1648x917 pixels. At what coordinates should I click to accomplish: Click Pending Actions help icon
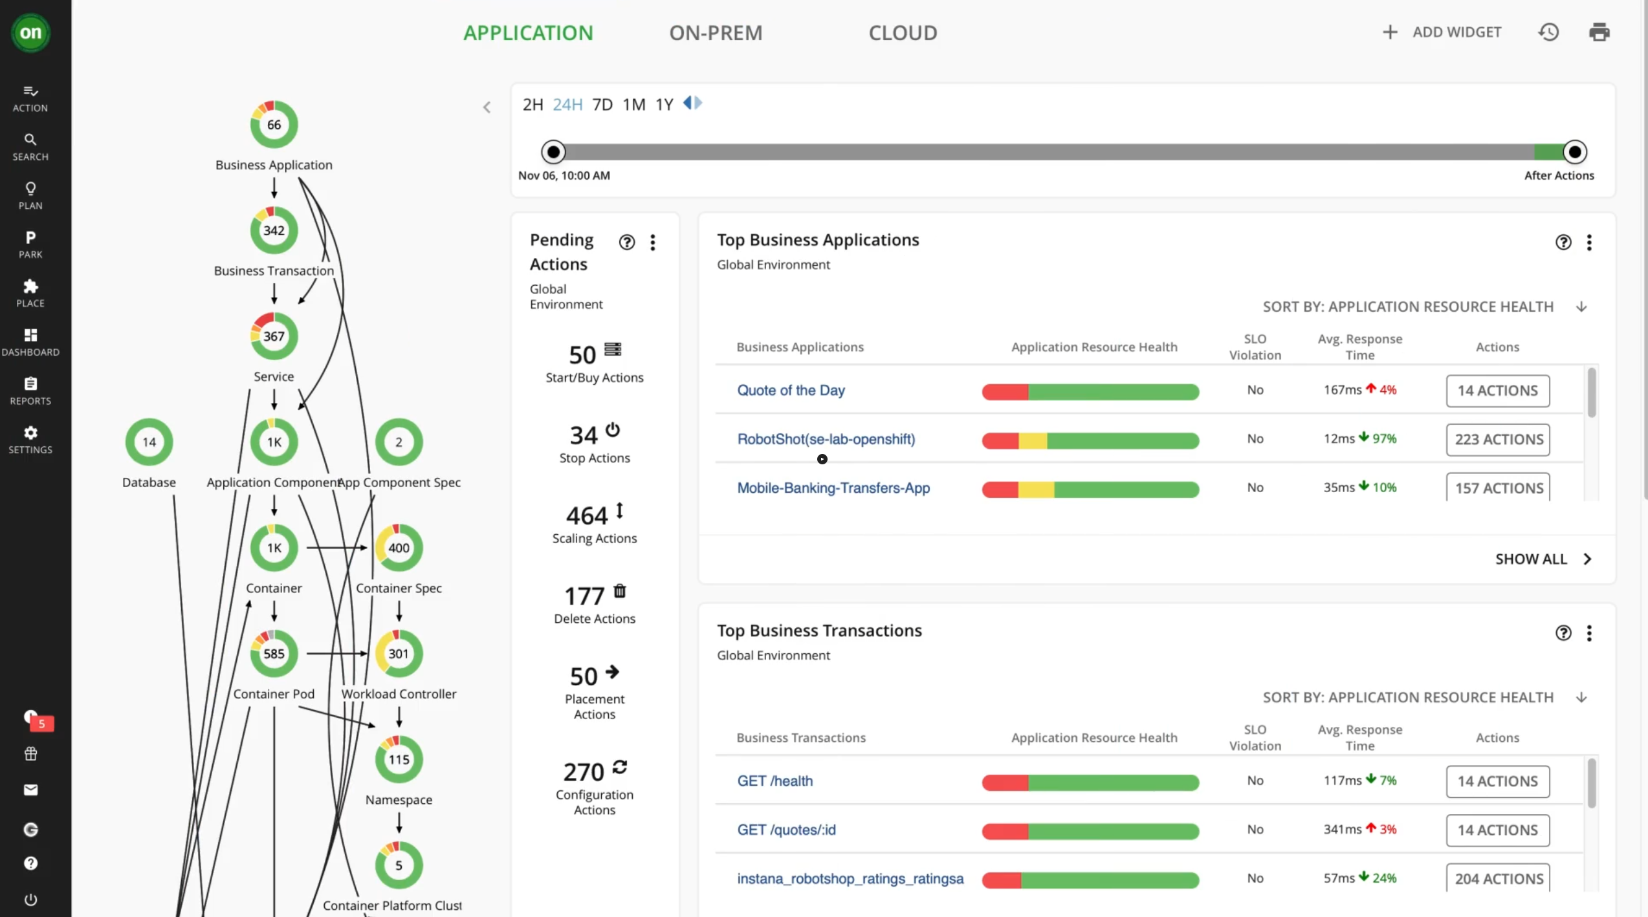[626, 242]
